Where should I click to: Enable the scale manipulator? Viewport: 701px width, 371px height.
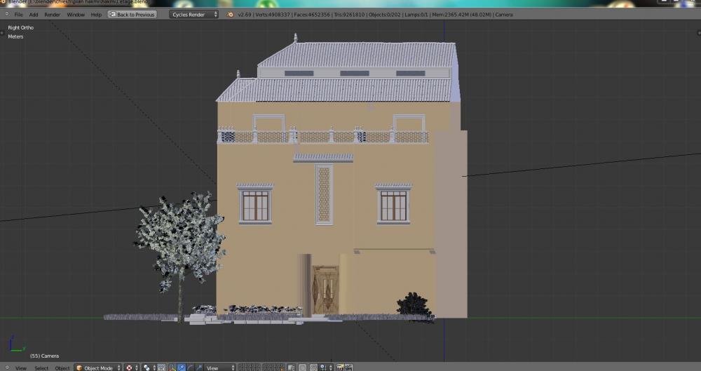click(x=199, y=367)
